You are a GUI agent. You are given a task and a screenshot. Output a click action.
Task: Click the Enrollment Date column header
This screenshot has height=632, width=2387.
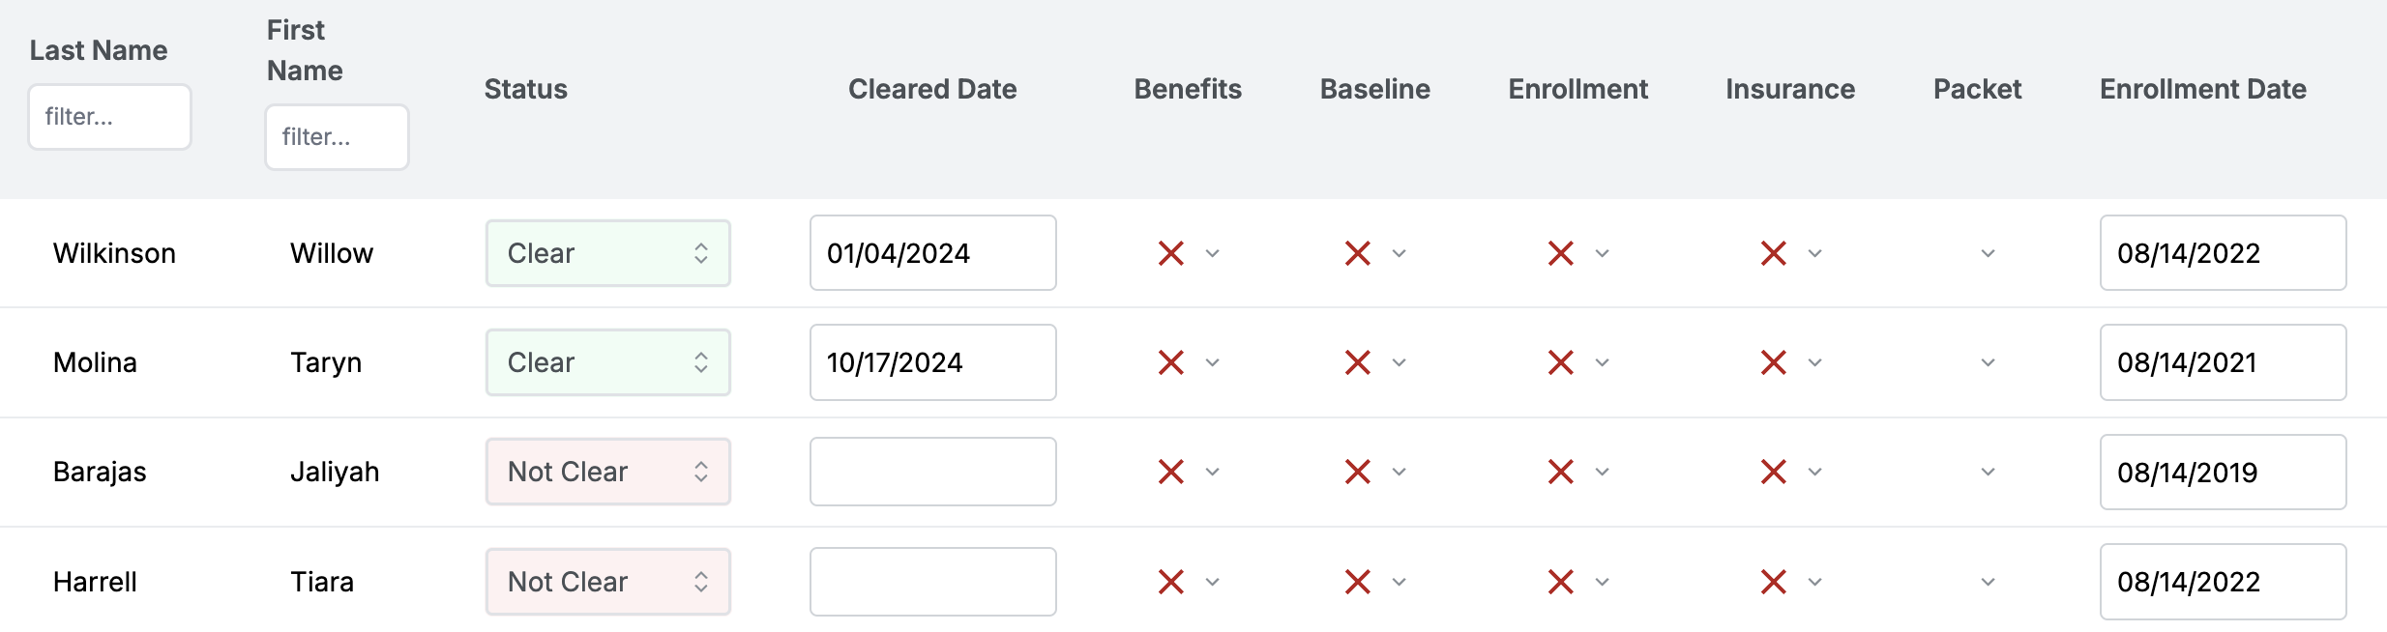point(2202,89)
